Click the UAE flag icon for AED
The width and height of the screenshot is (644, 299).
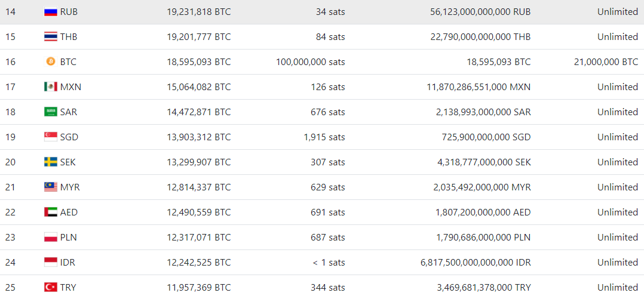point(50,212)
